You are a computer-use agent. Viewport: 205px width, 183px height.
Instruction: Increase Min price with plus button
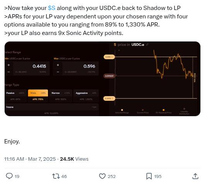(x=8, y=65)
